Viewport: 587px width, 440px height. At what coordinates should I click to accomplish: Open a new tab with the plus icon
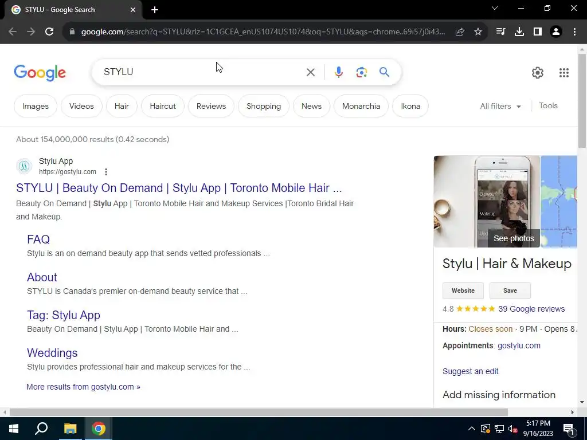click(155, 10)
